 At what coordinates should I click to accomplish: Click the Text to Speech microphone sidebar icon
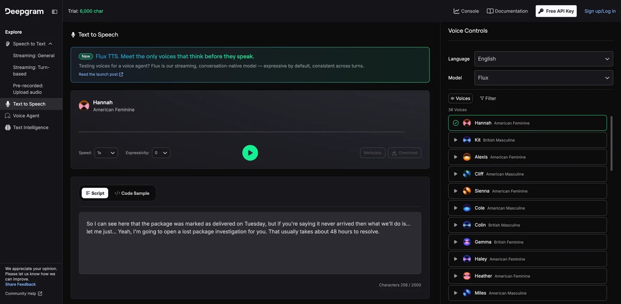(8, 104)
